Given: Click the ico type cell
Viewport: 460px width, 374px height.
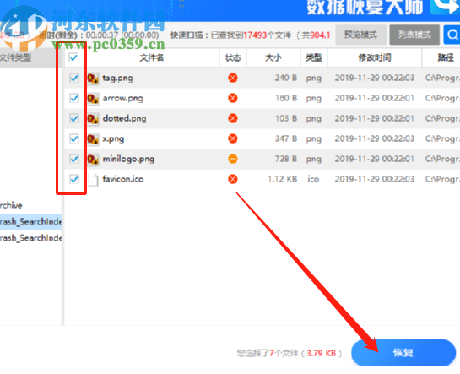Looking at the screenshot, I should 313,179.
